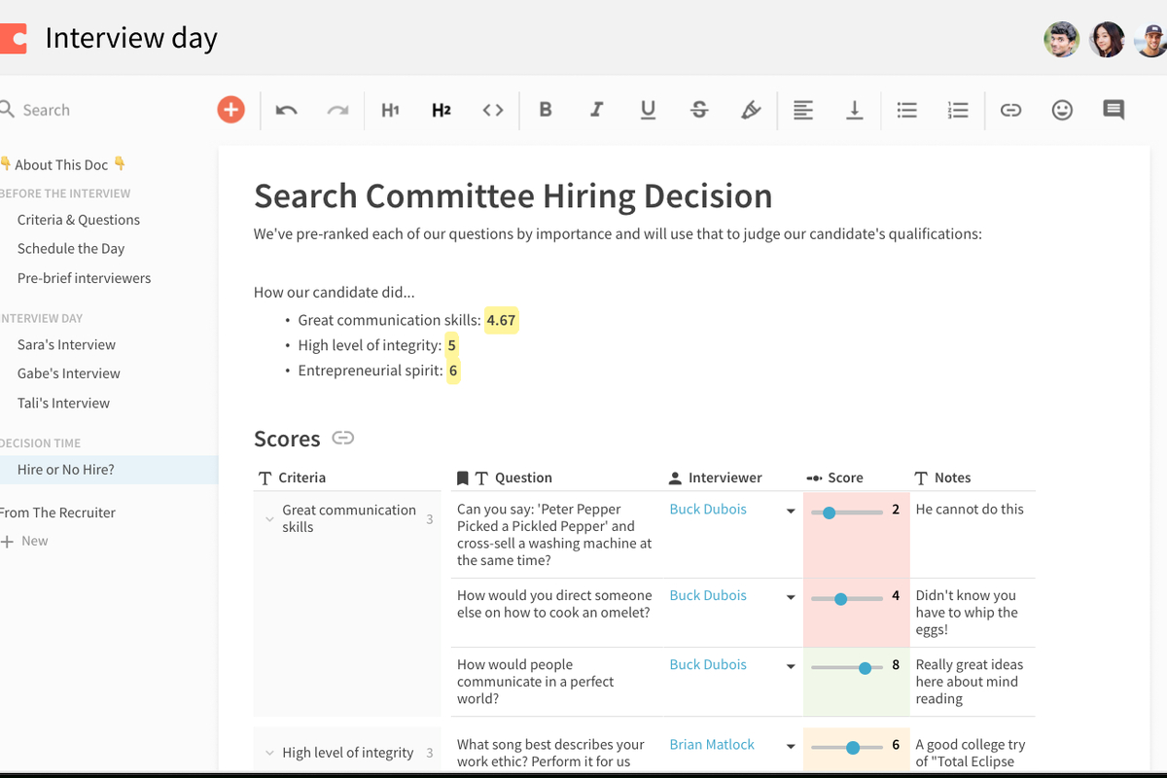Screen dimensions: 1167x778
Task: Apply H1 heading style
Action: coord(390,110)
